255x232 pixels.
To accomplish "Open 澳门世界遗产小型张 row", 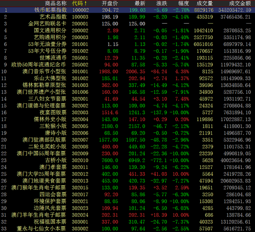I will pos(127,92).
